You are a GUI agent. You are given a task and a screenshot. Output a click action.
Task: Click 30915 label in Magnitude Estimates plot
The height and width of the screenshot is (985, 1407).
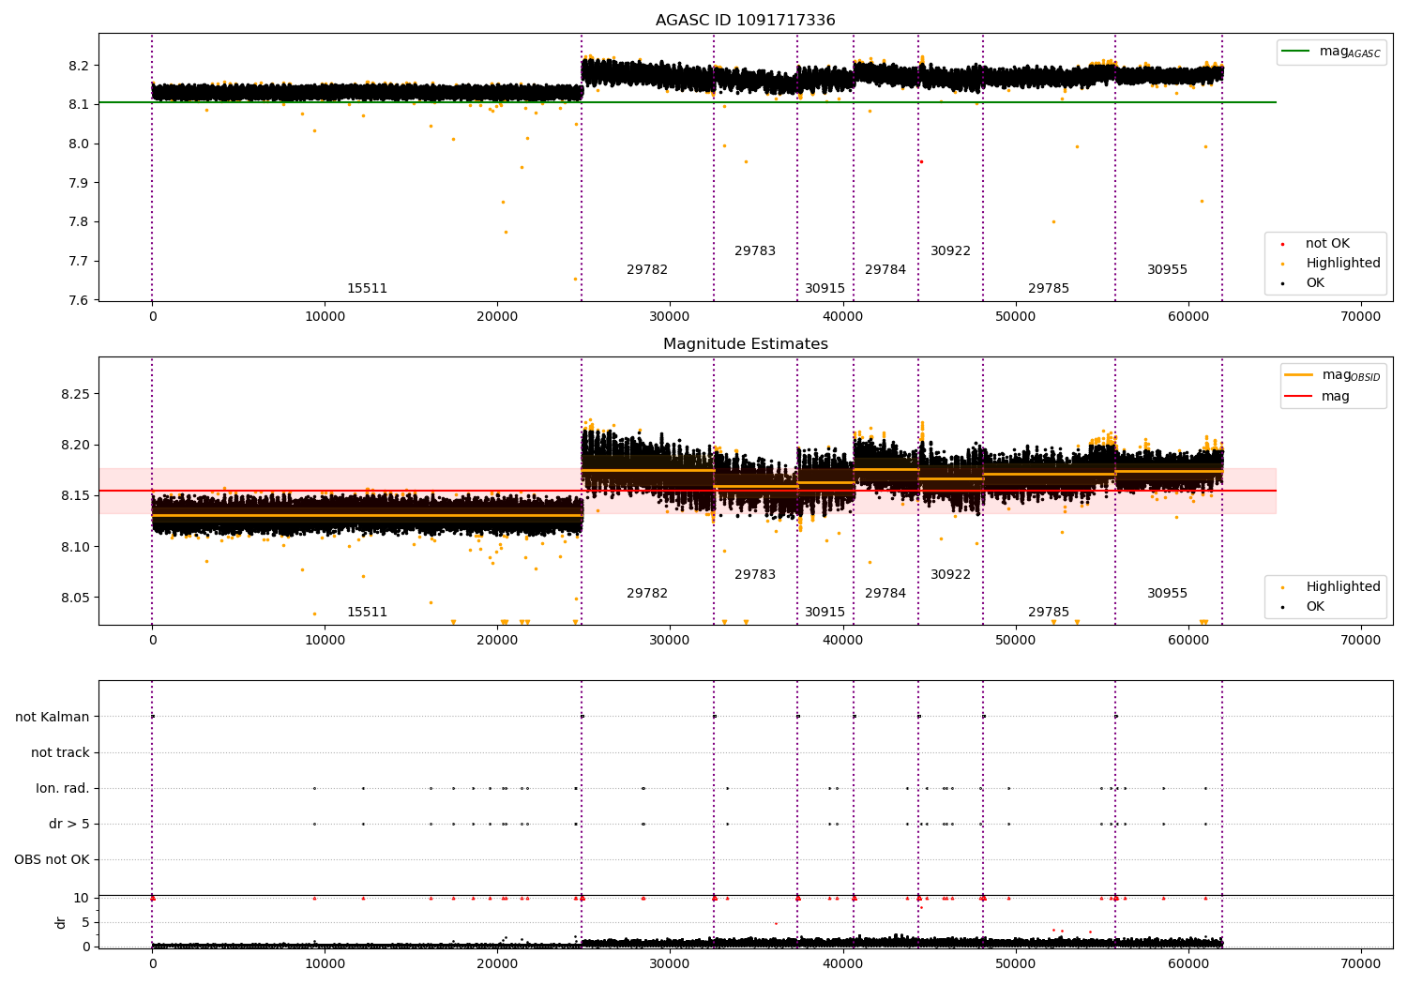tap(825, 612)
